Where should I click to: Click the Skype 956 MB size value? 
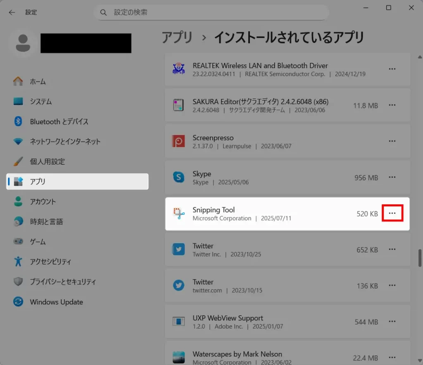point(366,178)
